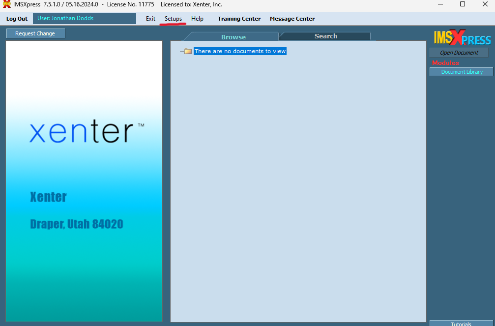
Task: Click the Request Change button
Action: pos(35,33)
